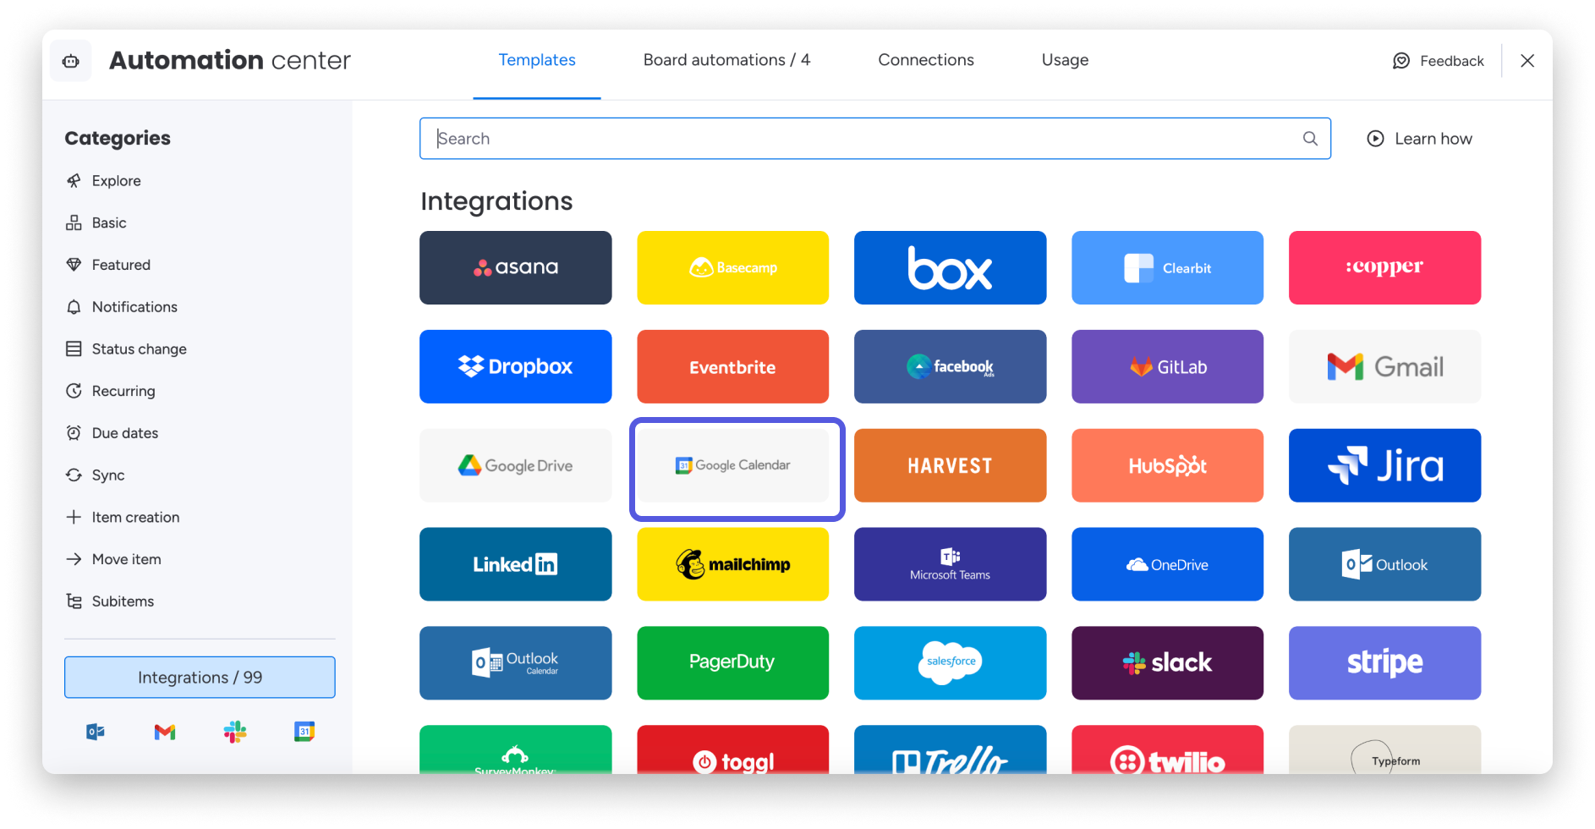The height and width of the screenshot is (829, 1595).
Task: Open the Typeform integration tile
Action: 1384,750
